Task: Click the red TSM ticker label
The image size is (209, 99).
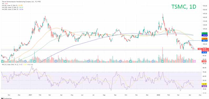Action: (200, 49)
